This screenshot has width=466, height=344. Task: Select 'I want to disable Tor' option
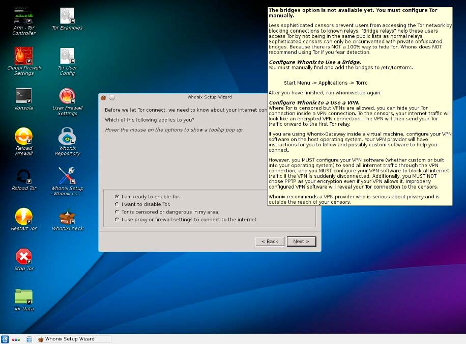click(117, 204)
